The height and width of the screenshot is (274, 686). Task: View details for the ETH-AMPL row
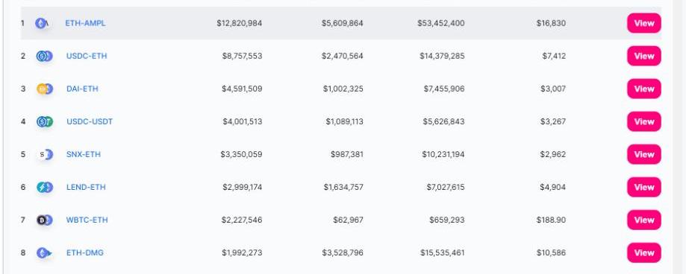point(644,23)
